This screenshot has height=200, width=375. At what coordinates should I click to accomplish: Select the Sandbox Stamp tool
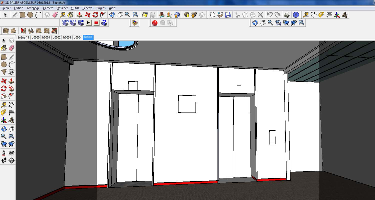click(31, 31)
